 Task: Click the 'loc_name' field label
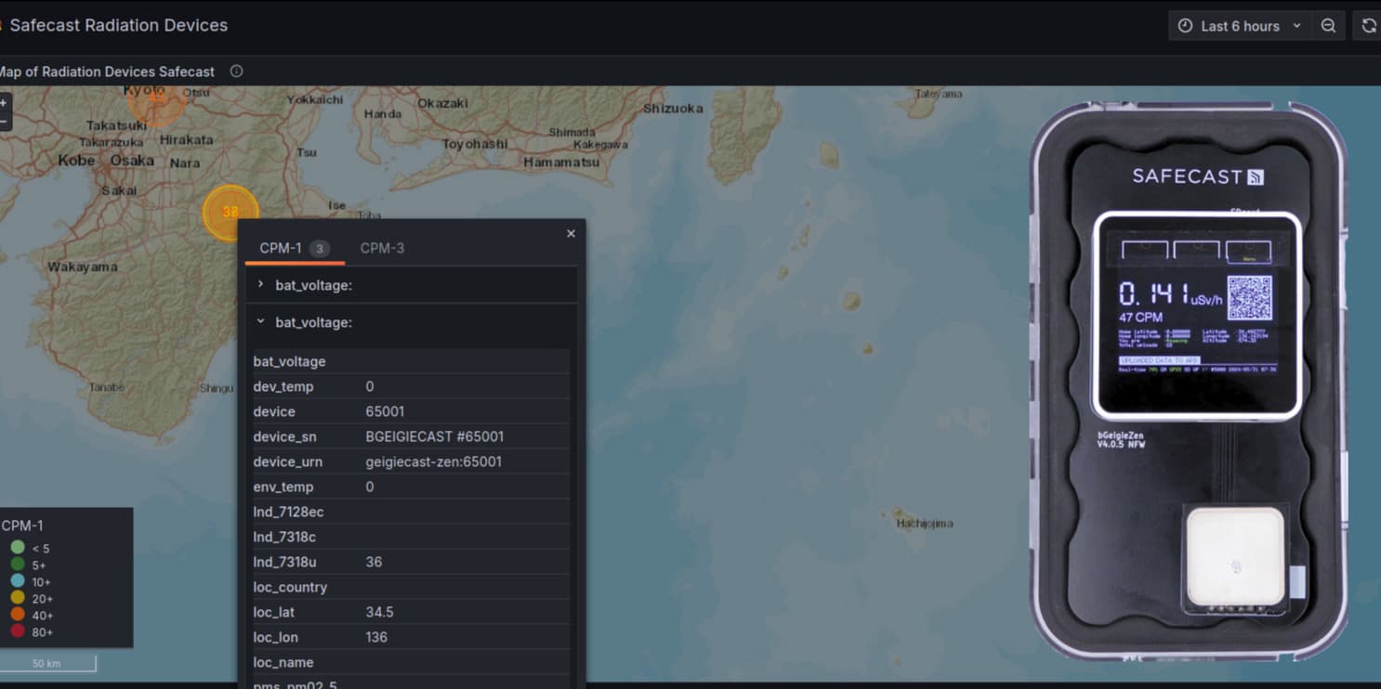(283, 662)
